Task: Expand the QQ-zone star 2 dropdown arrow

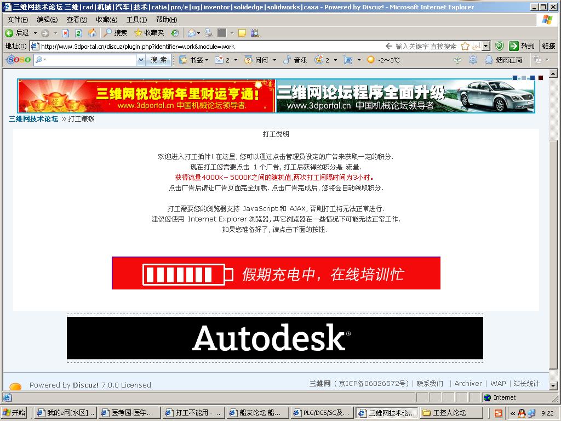Action: [x=335, y=60]
